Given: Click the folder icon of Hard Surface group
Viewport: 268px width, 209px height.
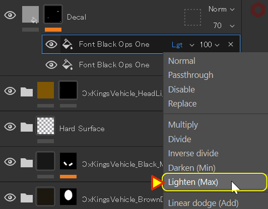Looking at the screenshot, I should point(27,127).
